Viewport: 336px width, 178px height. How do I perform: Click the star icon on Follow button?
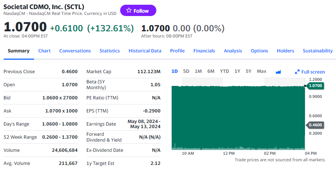[129, 11]
